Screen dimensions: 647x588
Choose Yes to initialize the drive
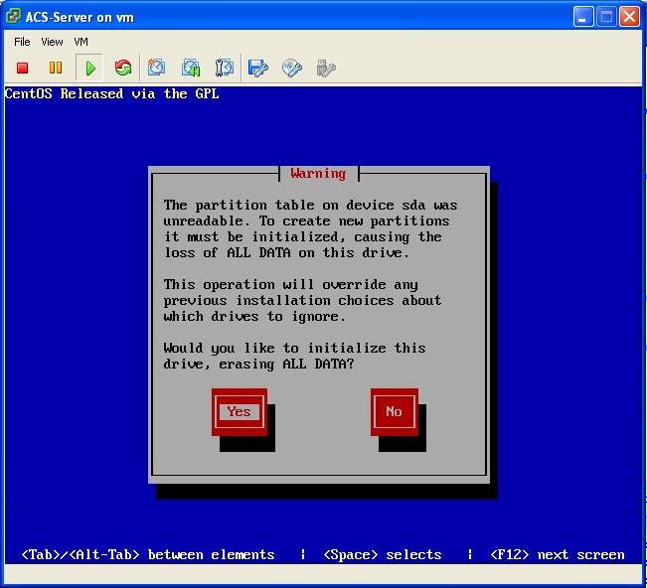click(x=239, y=411)
